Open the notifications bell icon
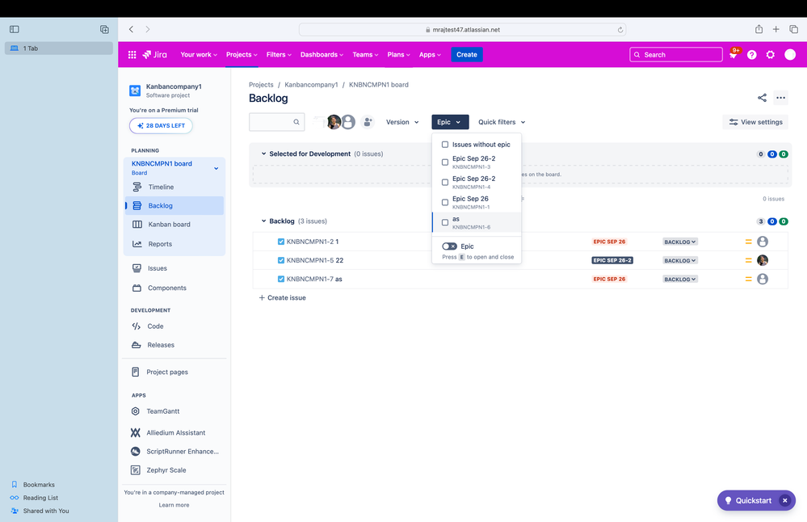 [x=733, y=55]
